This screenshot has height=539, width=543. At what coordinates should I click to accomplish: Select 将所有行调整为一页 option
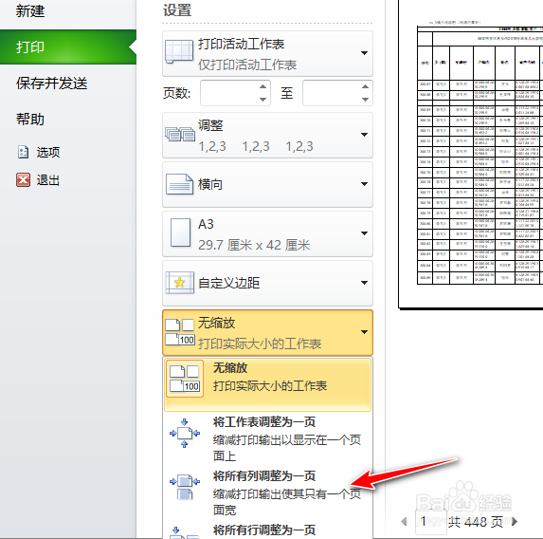[267, 530]
